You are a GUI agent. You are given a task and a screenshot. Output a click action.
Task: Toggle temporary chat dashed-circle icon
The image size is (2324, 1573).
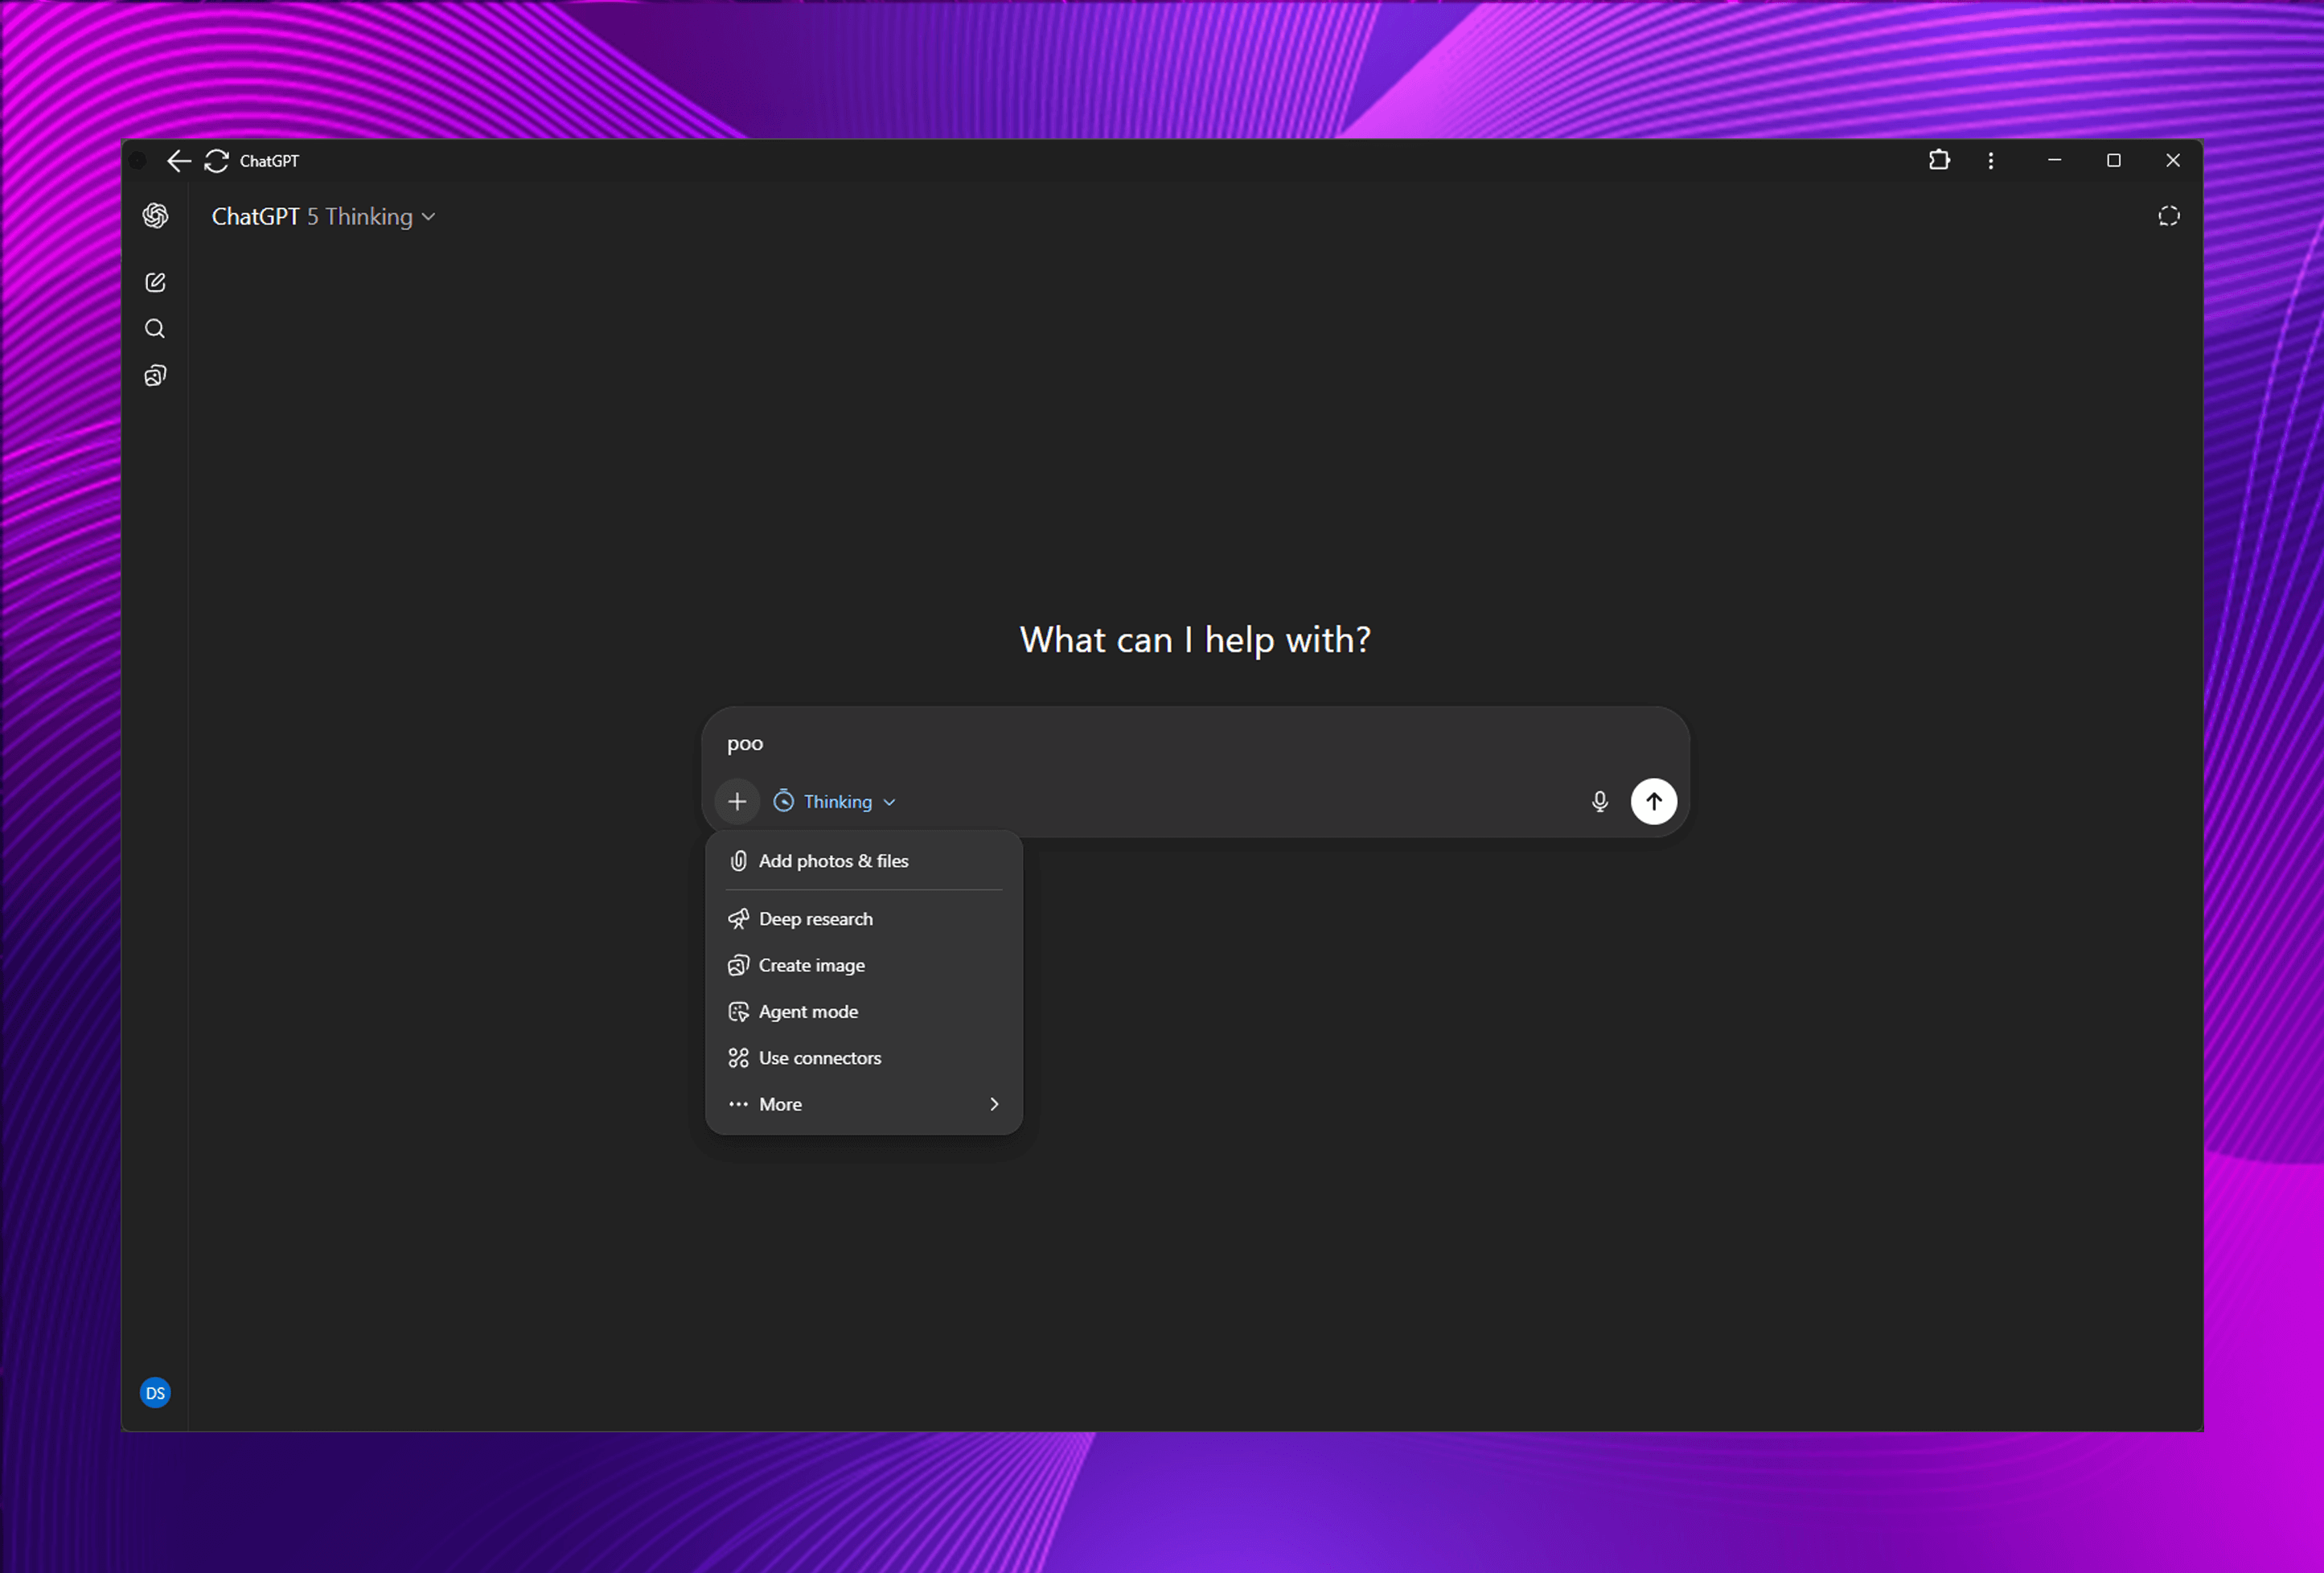tap(2168, 216)
